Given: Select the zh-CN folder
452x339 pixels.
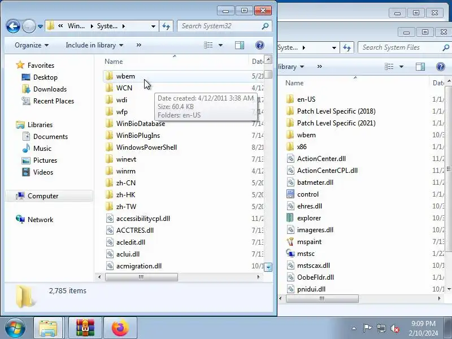Looking at the screenshot, I should 125,182.
